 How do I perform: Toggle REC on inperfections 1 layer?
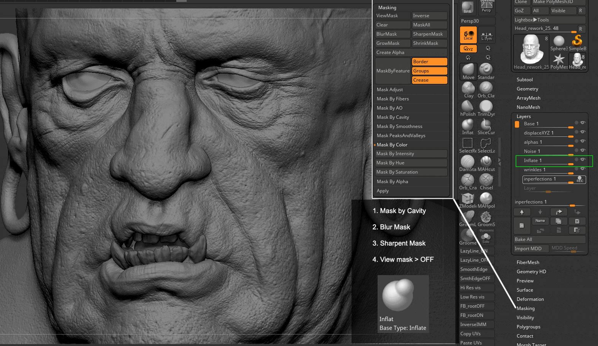tap(580, 179)
